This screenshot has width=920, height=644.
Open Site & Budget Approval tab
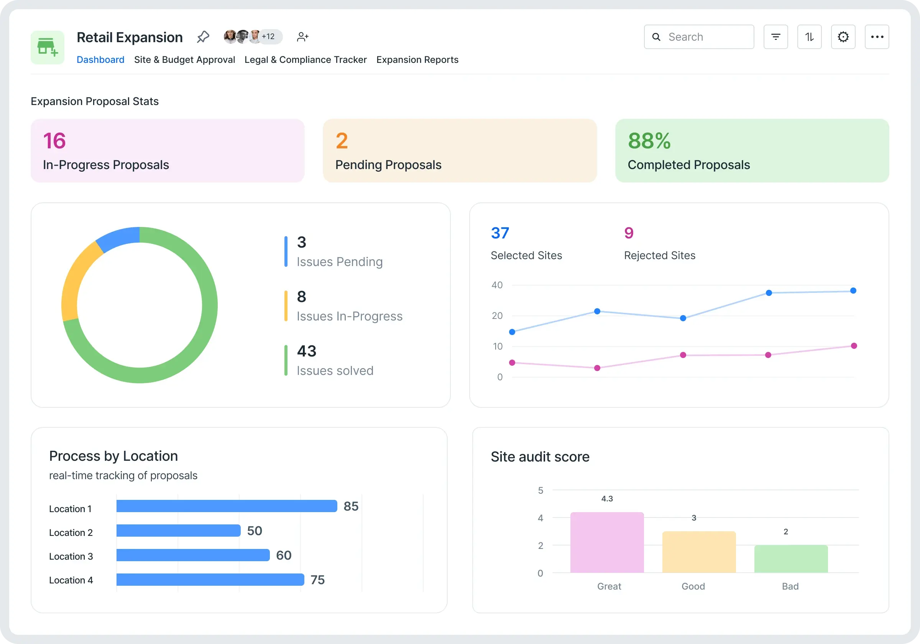[x=184, y=60]
